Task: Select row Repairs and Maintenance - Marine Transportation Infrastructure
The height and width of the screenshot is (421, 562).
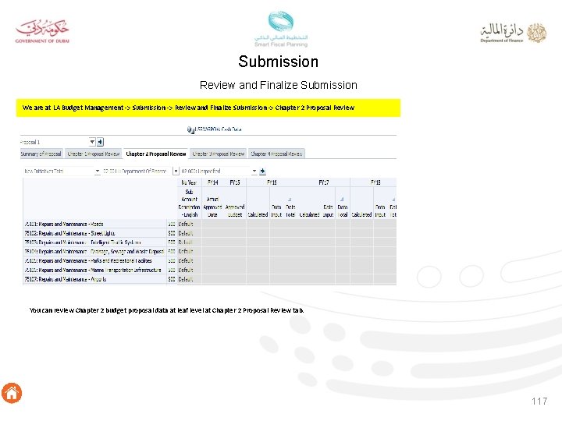Action: click(x=94, y=271)
